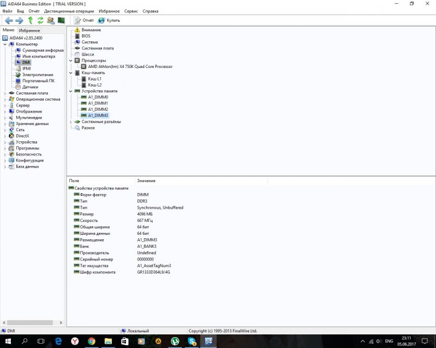Screen dimensions: 436x348
Task: Collapse the Компьютер node in sidebar
Action: click(5, 44)
